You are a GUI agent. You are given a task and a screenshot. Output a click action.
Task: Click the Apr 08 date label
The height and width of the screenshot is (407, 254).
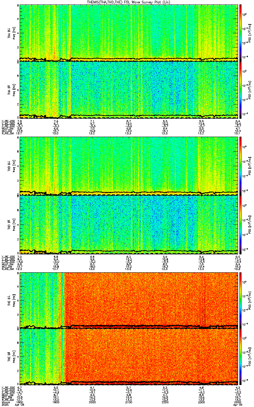tap(20, 405)
